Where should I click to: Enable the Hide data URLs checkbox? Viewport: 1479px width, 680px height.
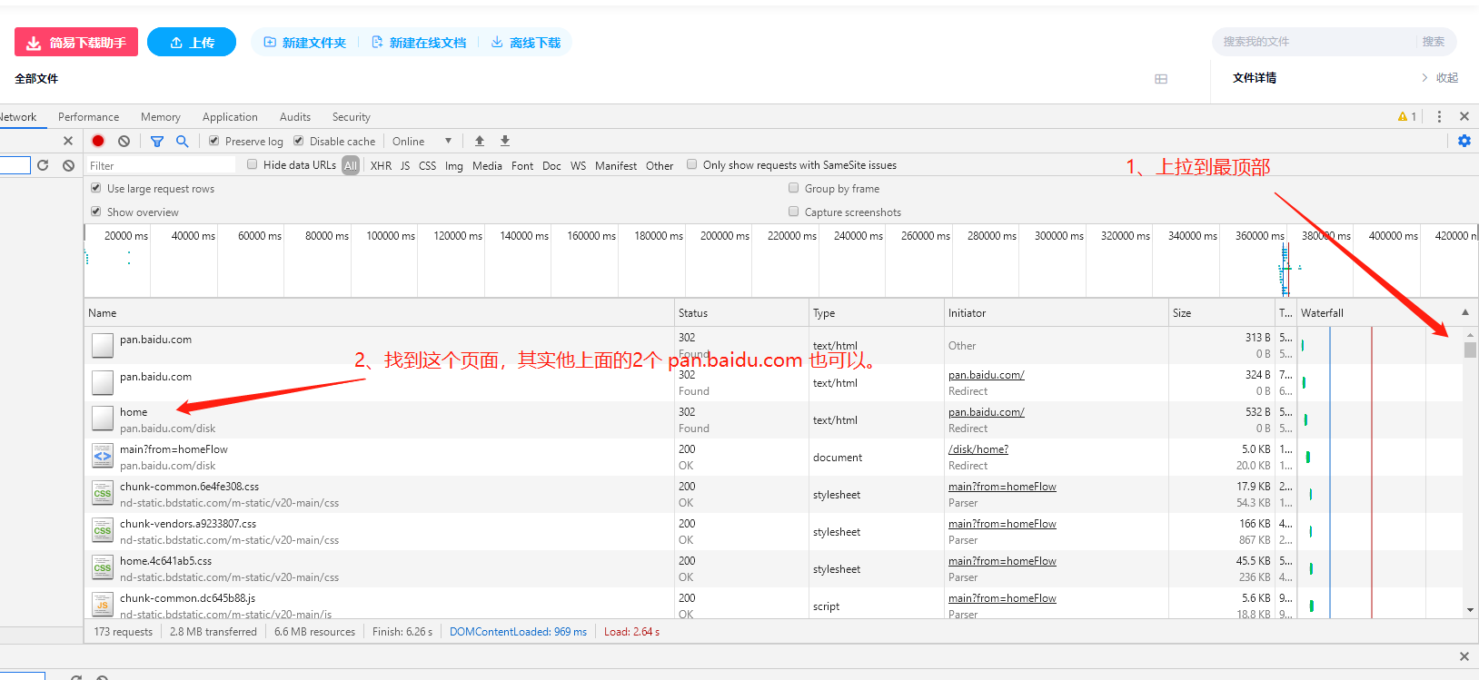(253, 164)
